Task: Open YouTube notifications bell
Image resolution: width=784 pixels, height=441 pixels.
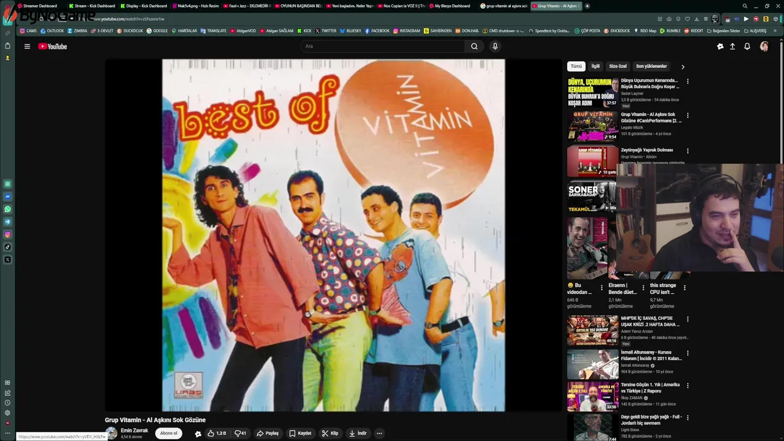Action: 747,47
